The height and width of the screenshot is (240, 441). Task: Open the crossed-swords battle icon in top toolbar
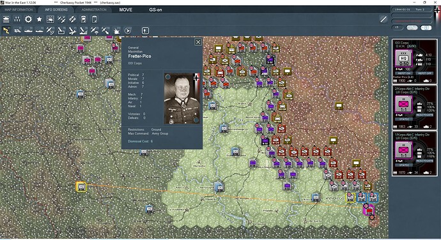[x=61, y=19]
